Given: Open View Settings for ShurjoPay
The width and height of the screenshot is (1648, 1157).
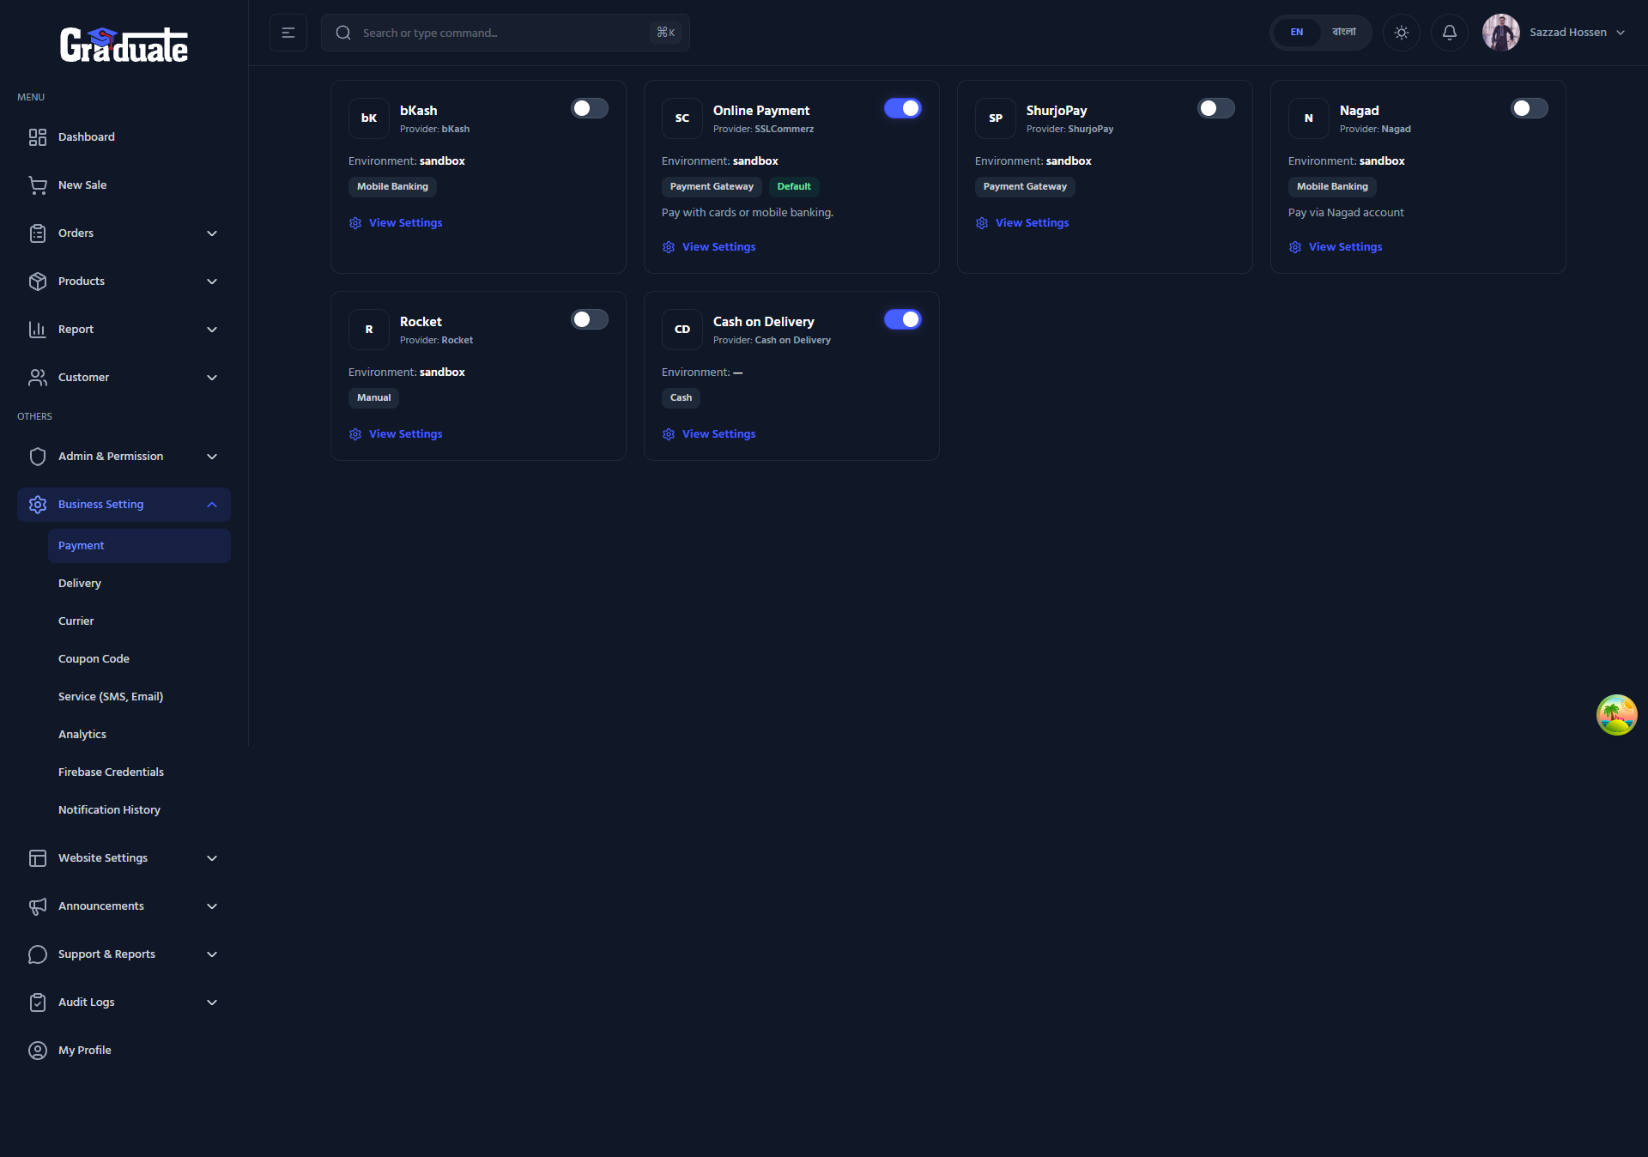Looking at the screenshot, I should coord(1022,223).
